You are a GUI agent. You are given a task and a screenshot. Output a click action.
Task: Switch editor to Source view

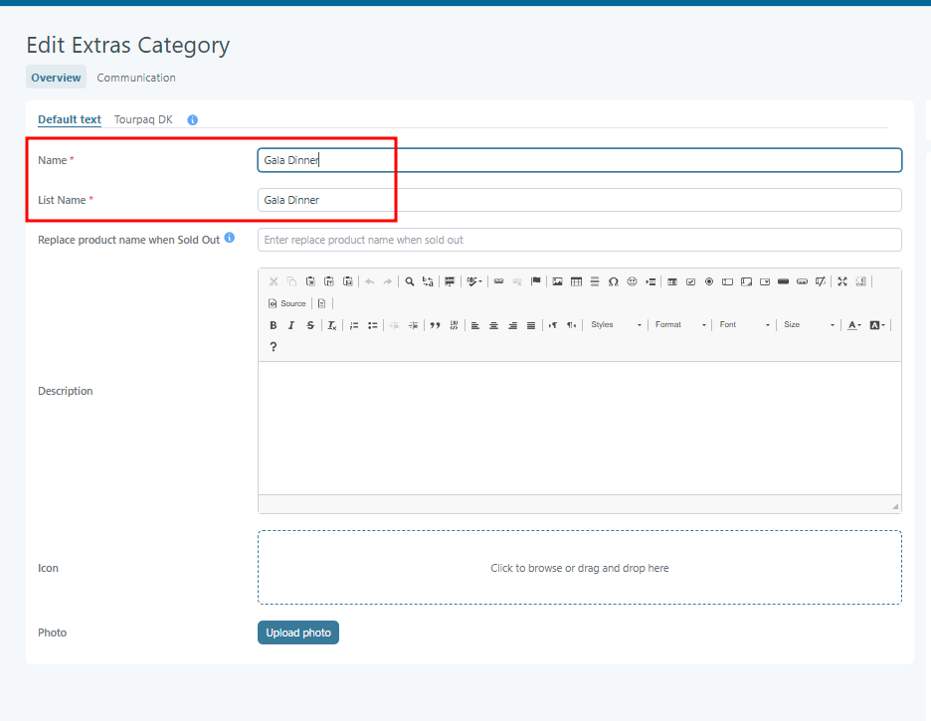click(x=287, y=303)
